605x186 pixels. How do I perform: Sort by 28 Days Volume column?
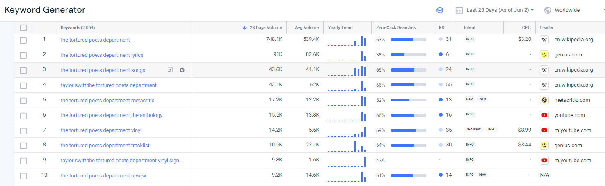[x=265, y=28]
